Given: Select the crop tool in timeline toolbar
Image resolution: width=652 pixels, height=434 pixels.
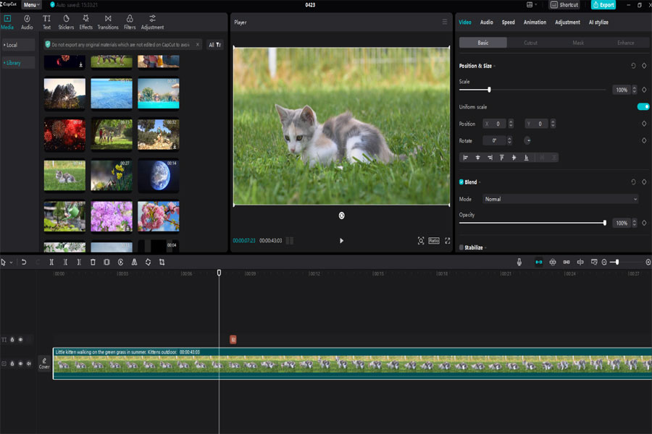Looking at the screenshot, I should coord(162,262).
